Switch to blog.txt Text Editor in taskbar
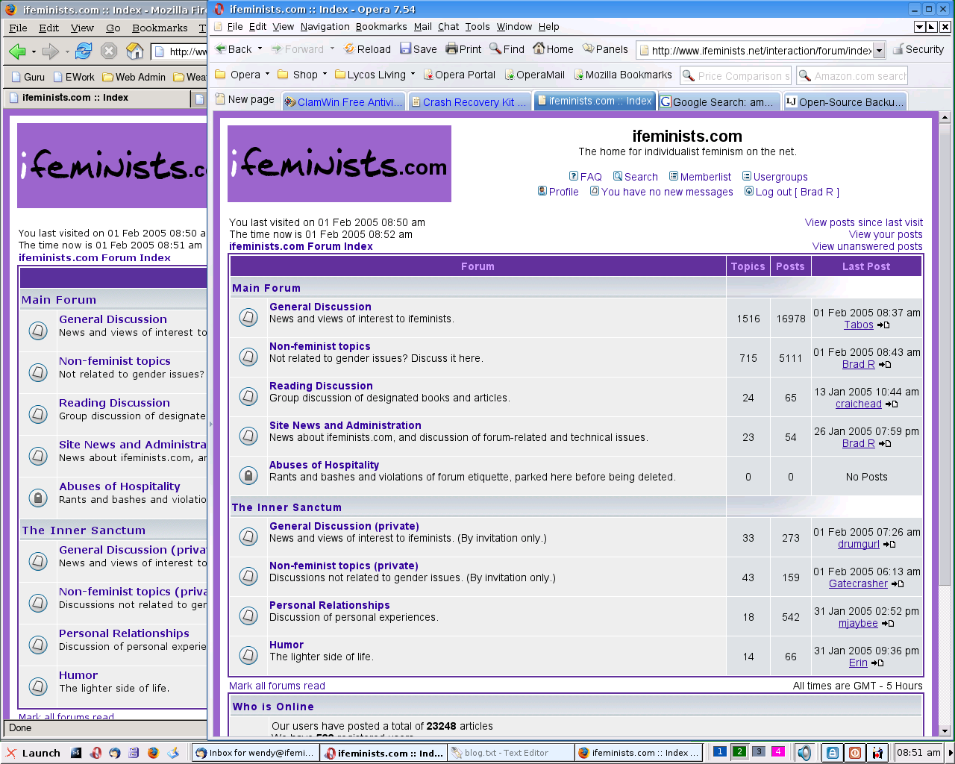 coord(511,753)
